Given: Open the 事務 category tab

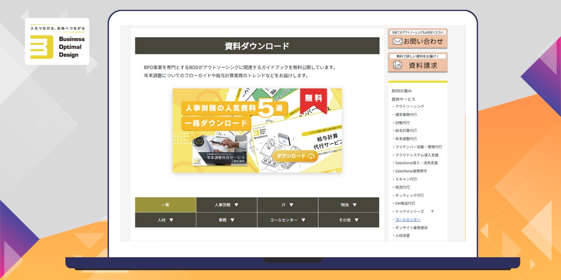Looking at the screenshot, I should [x=227, y=220].
